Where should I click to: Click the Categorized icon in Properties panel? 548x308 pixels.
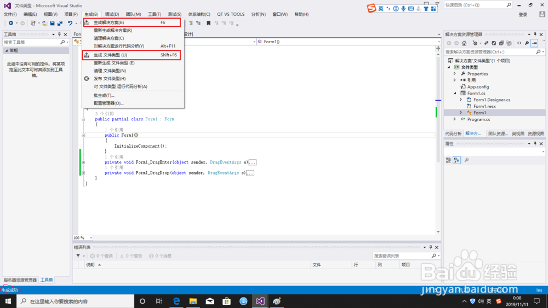448,160
